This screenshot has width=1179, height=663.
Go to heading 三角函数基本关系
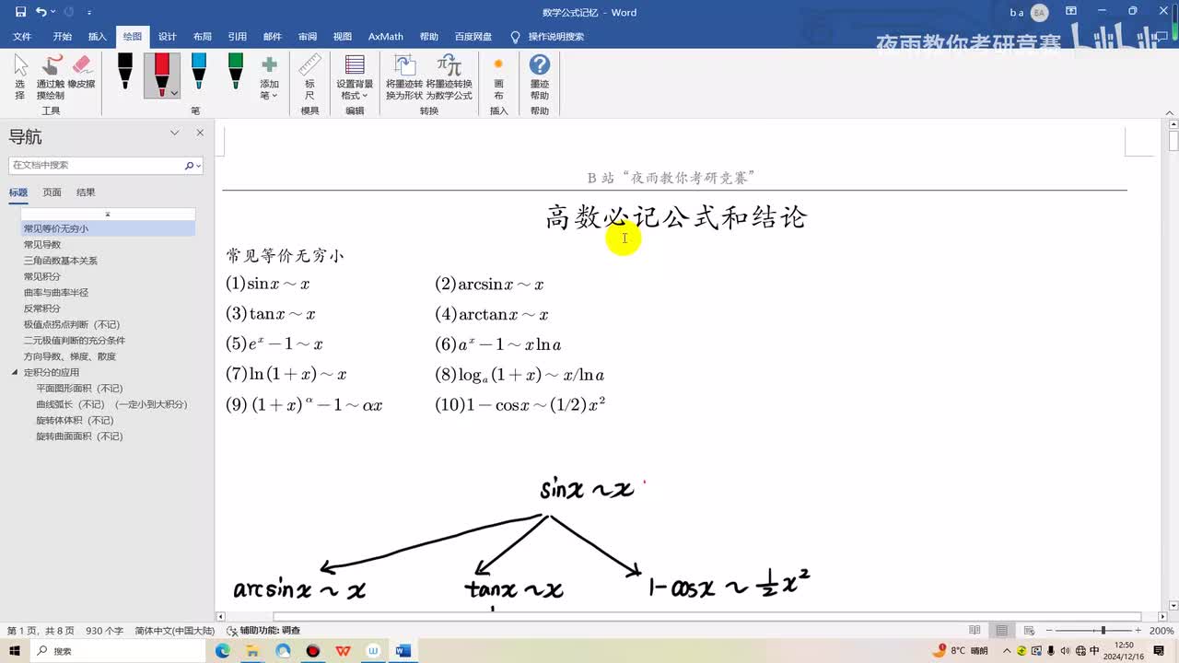pos(61,261)
